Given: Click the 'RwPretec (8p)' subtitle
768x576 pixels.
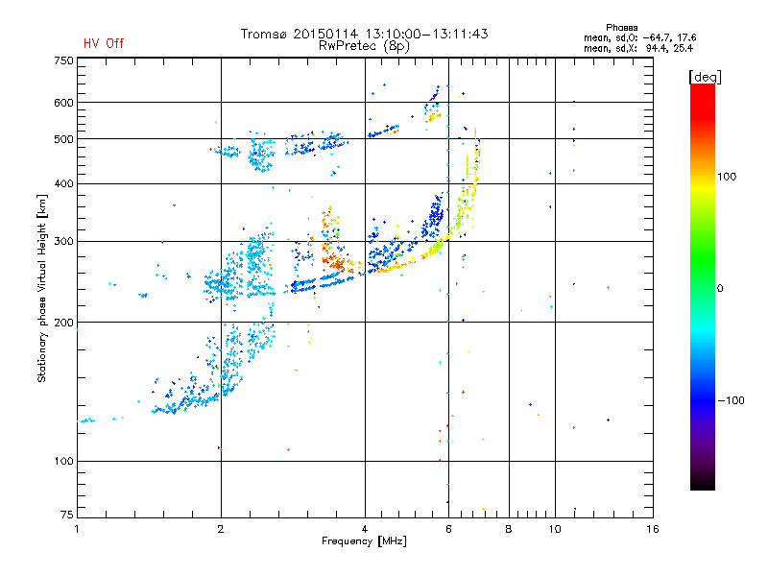Looking at the screenshot, I should [364, 46].
